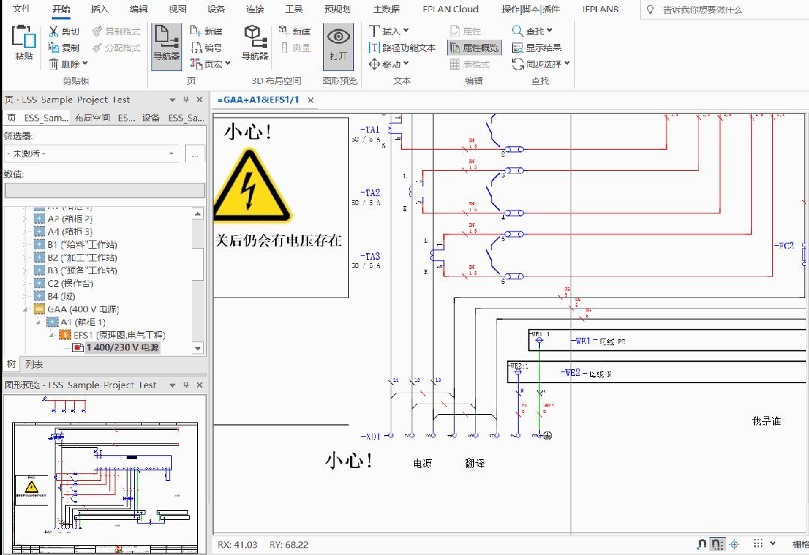Screen dimensions: 809x555
Task: Click the 3D 导航器 icon
Action: [253, 46]
